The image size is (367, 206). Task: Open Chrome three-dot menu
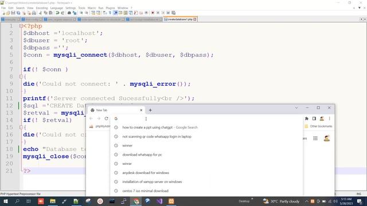[x=329, y=118]
